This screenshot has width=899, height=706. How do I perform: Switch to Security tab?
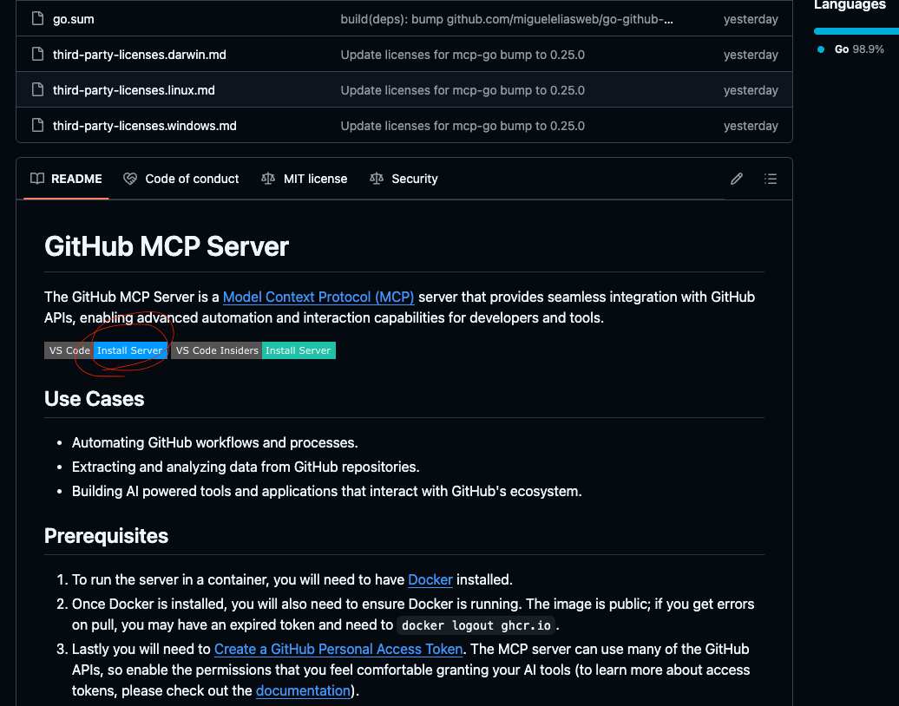click(x=404, y=179)
